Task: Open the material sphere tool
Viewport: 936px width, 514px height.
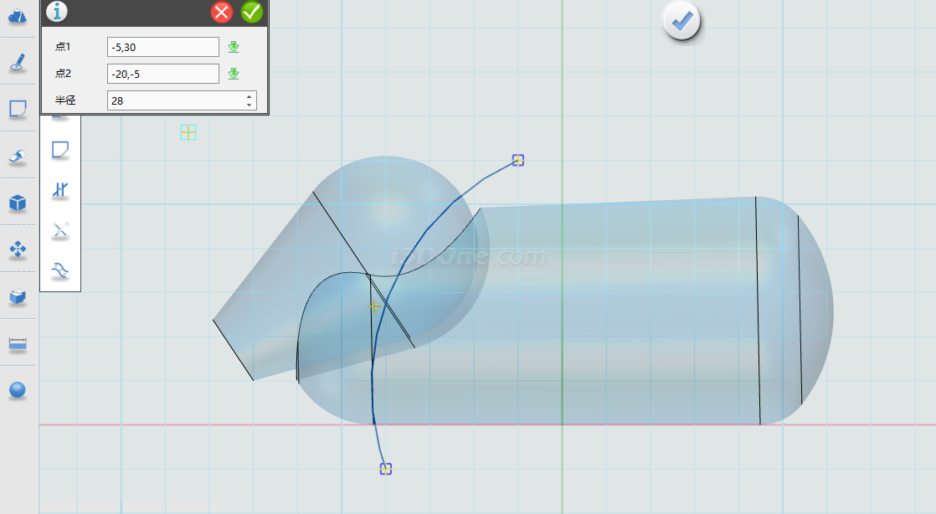Action: click(x=18, y=389)
